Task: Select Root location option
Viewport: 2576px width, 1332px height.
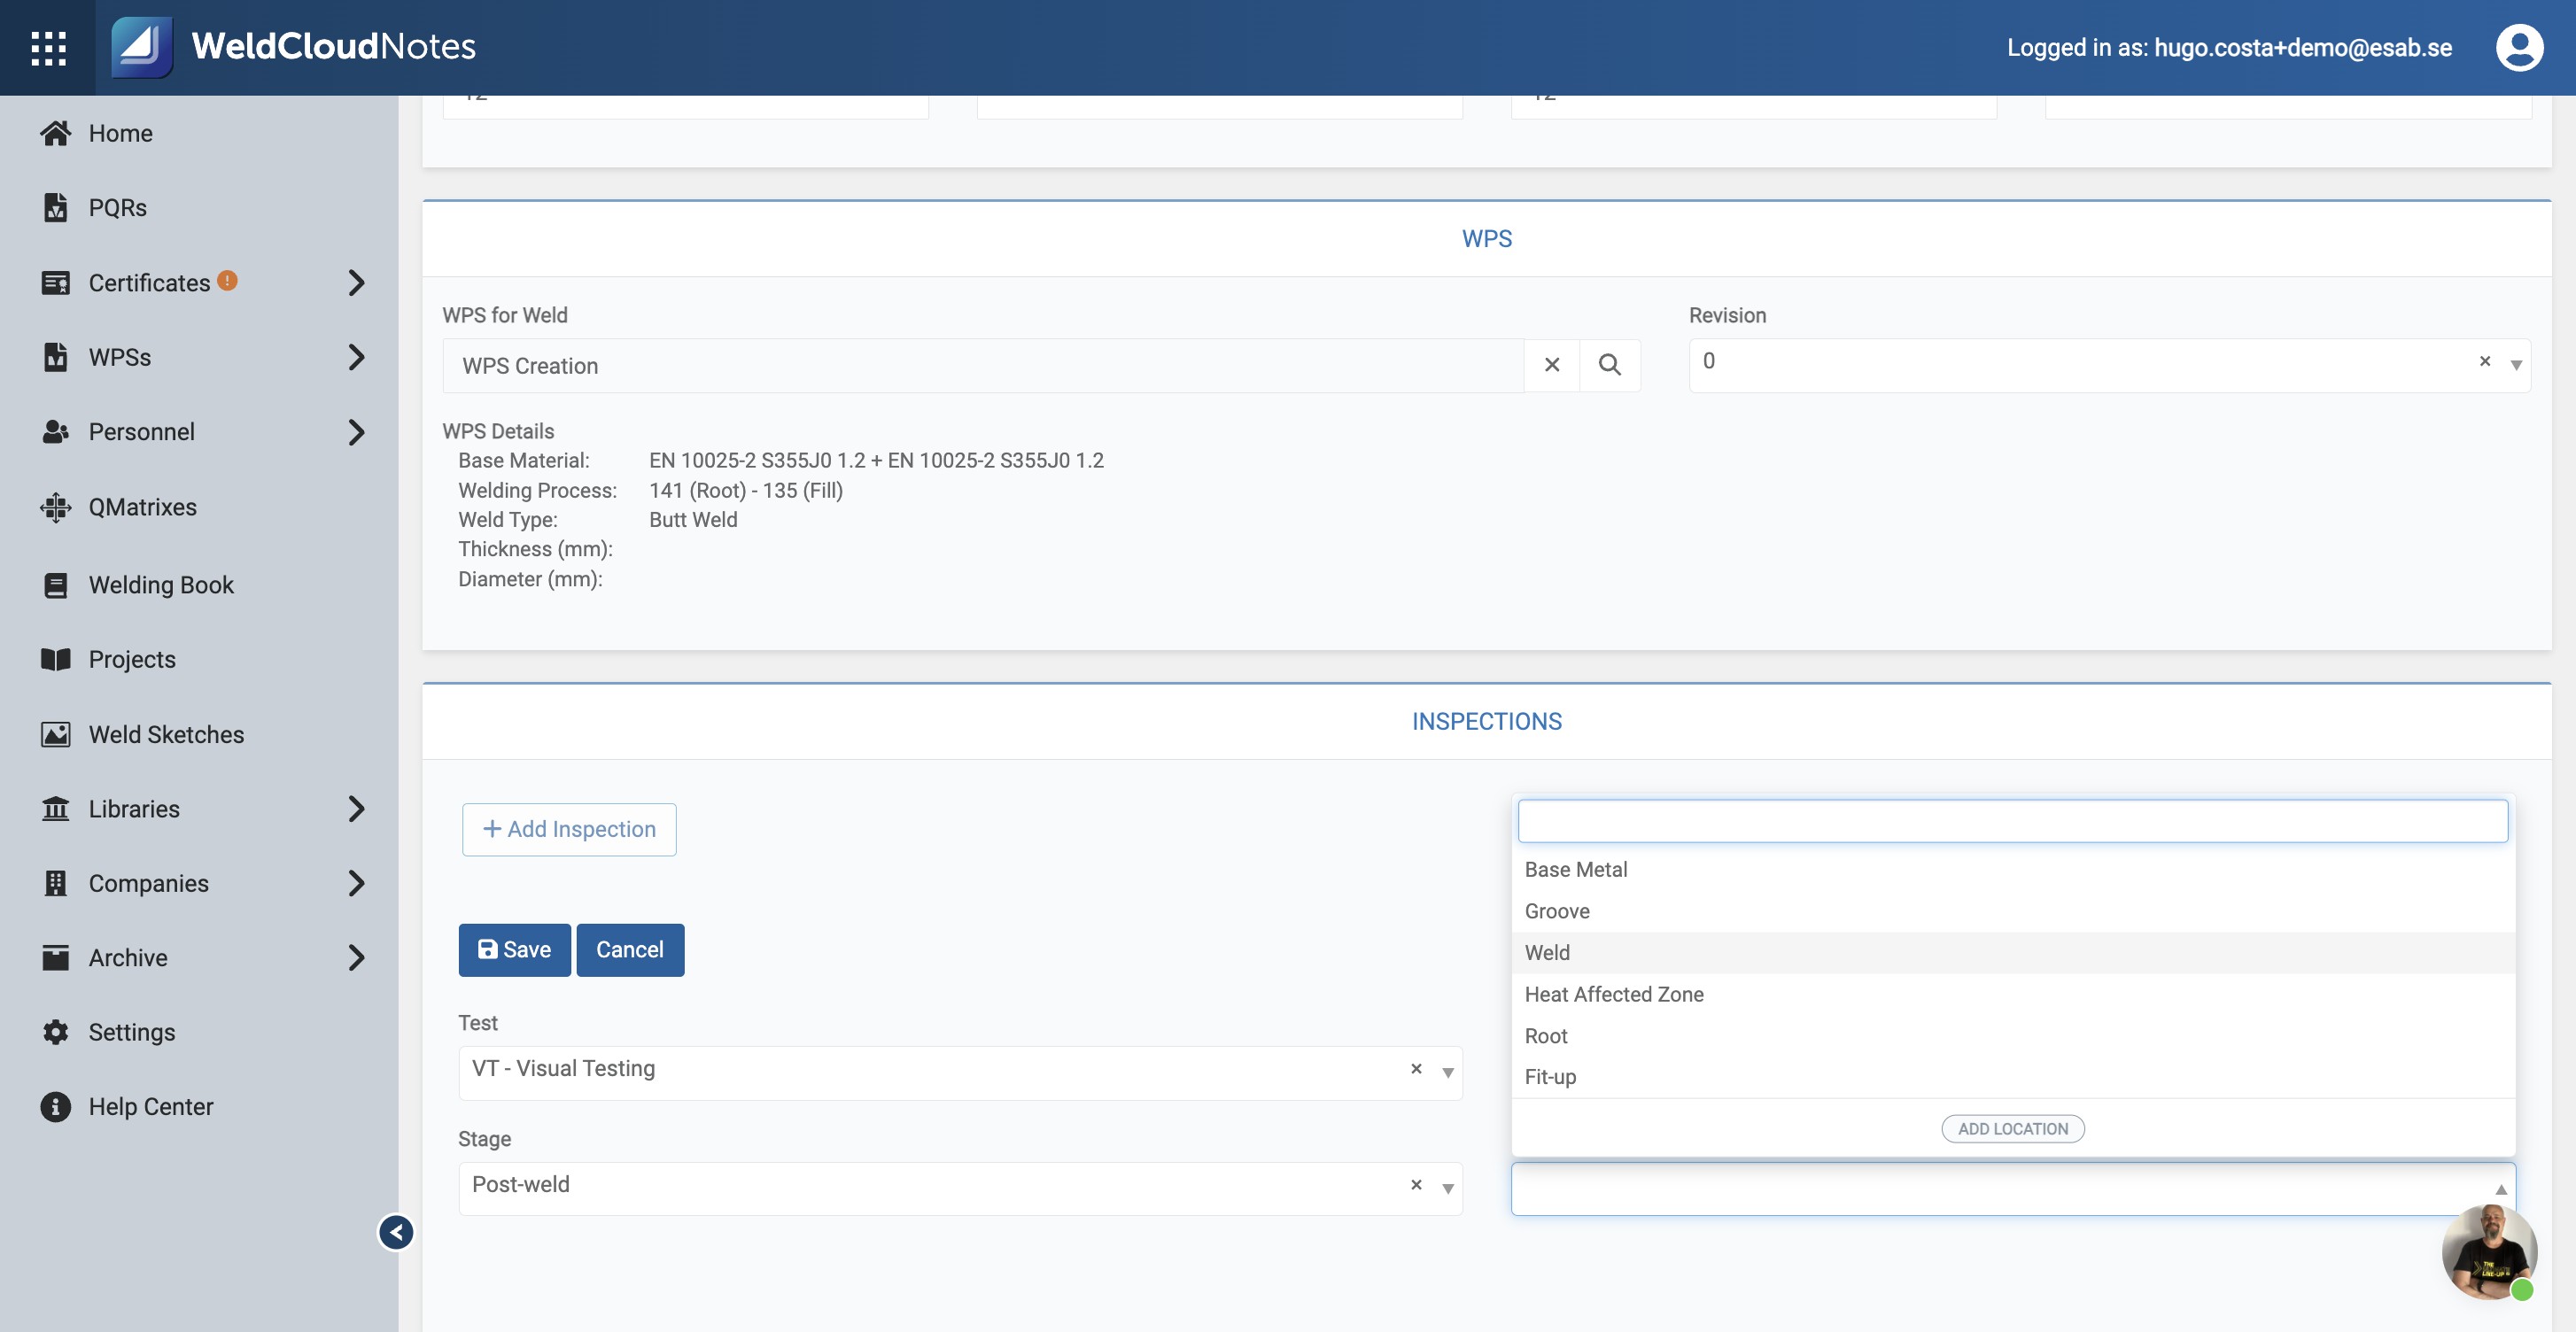Action: tap(2013, 1036)
